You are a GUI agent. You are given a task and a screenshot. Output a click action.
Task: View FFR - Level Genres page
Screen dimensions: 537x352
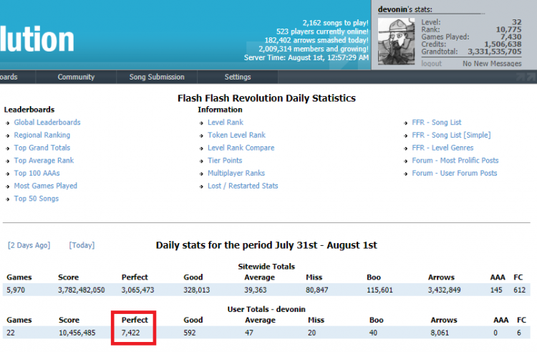pos(444,148)
